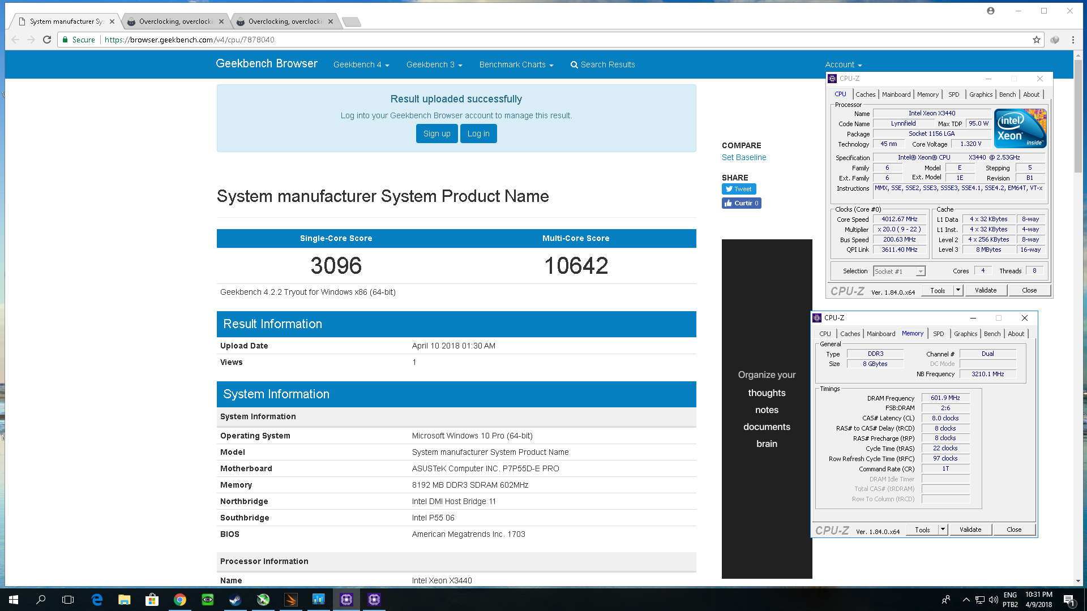
Task: Switch to Caches tab in top CPU-Z
Action: 865,94
